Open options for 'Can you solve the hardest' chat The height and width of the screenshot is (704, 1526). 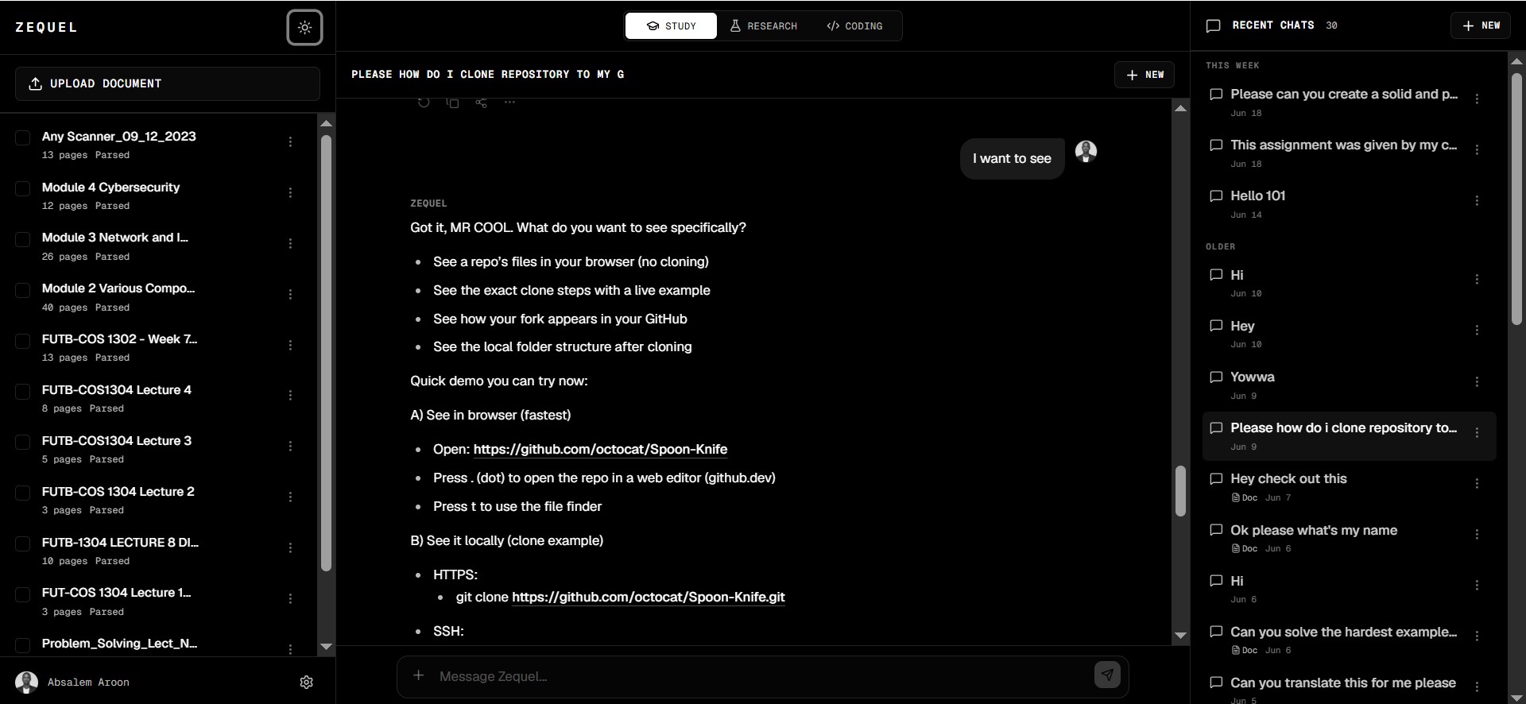coord(1477,636)
